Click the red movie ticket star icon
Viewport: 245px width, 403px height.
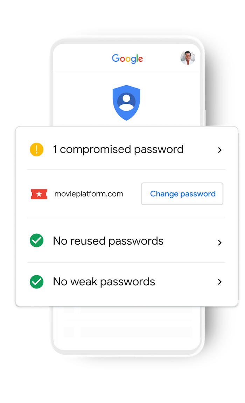click(x=39, y=194)
